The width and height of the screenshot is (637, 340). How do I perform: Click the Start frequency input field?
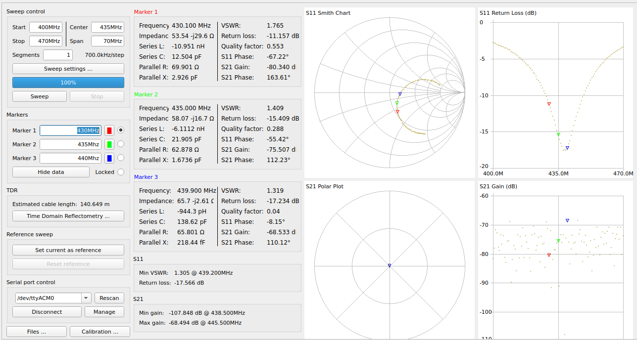46,27
